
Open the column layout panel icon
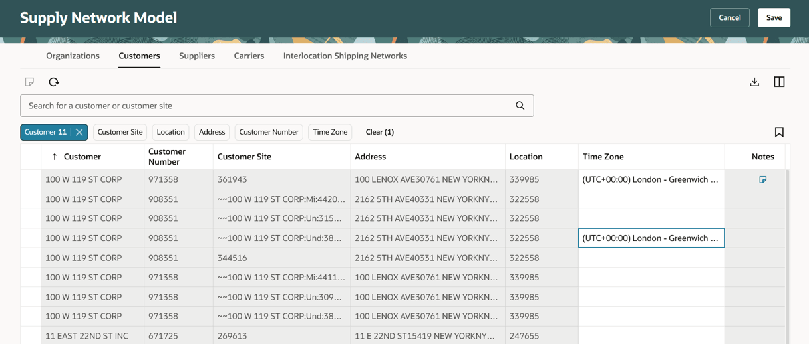click(779, 82)
